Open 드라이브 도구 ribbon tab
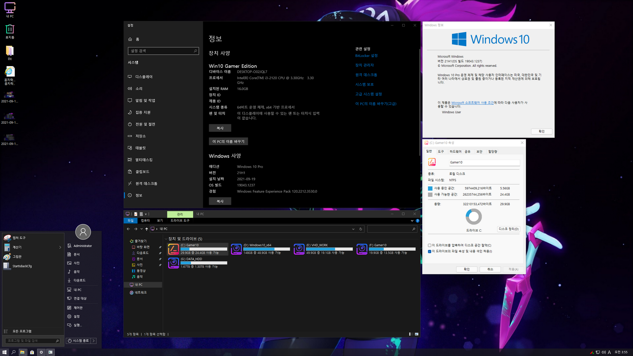The width and height of the screenshot is (633, 356). 180,220
